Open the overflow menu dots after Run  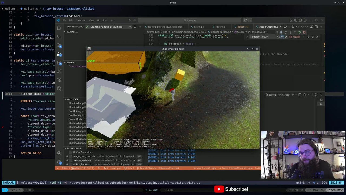point(112,20)
